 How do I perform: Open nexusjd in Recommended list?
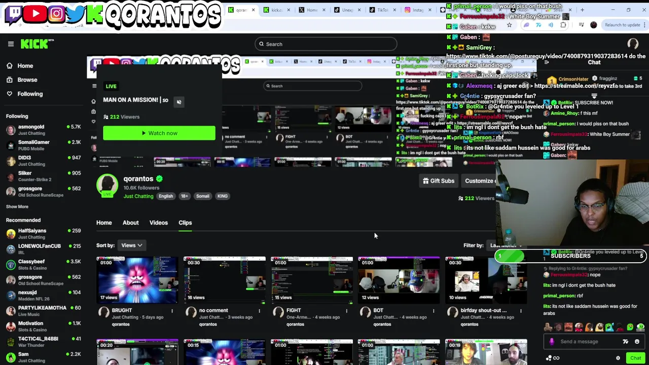coord(43,296)
